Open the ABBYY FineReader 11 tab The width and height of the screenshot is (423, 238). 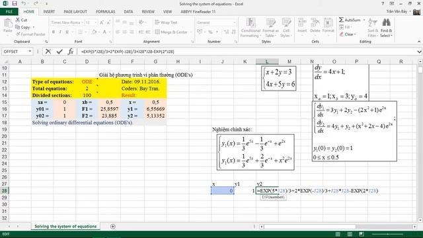198,12
